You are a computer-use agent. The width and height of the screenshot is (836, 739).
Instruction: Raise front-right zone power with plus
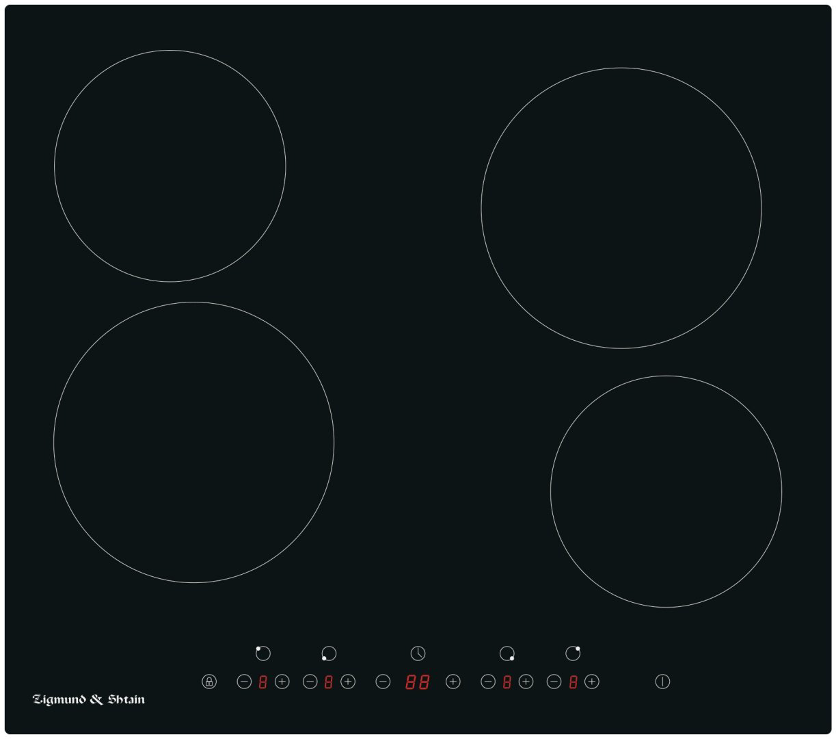click(526, 682)
